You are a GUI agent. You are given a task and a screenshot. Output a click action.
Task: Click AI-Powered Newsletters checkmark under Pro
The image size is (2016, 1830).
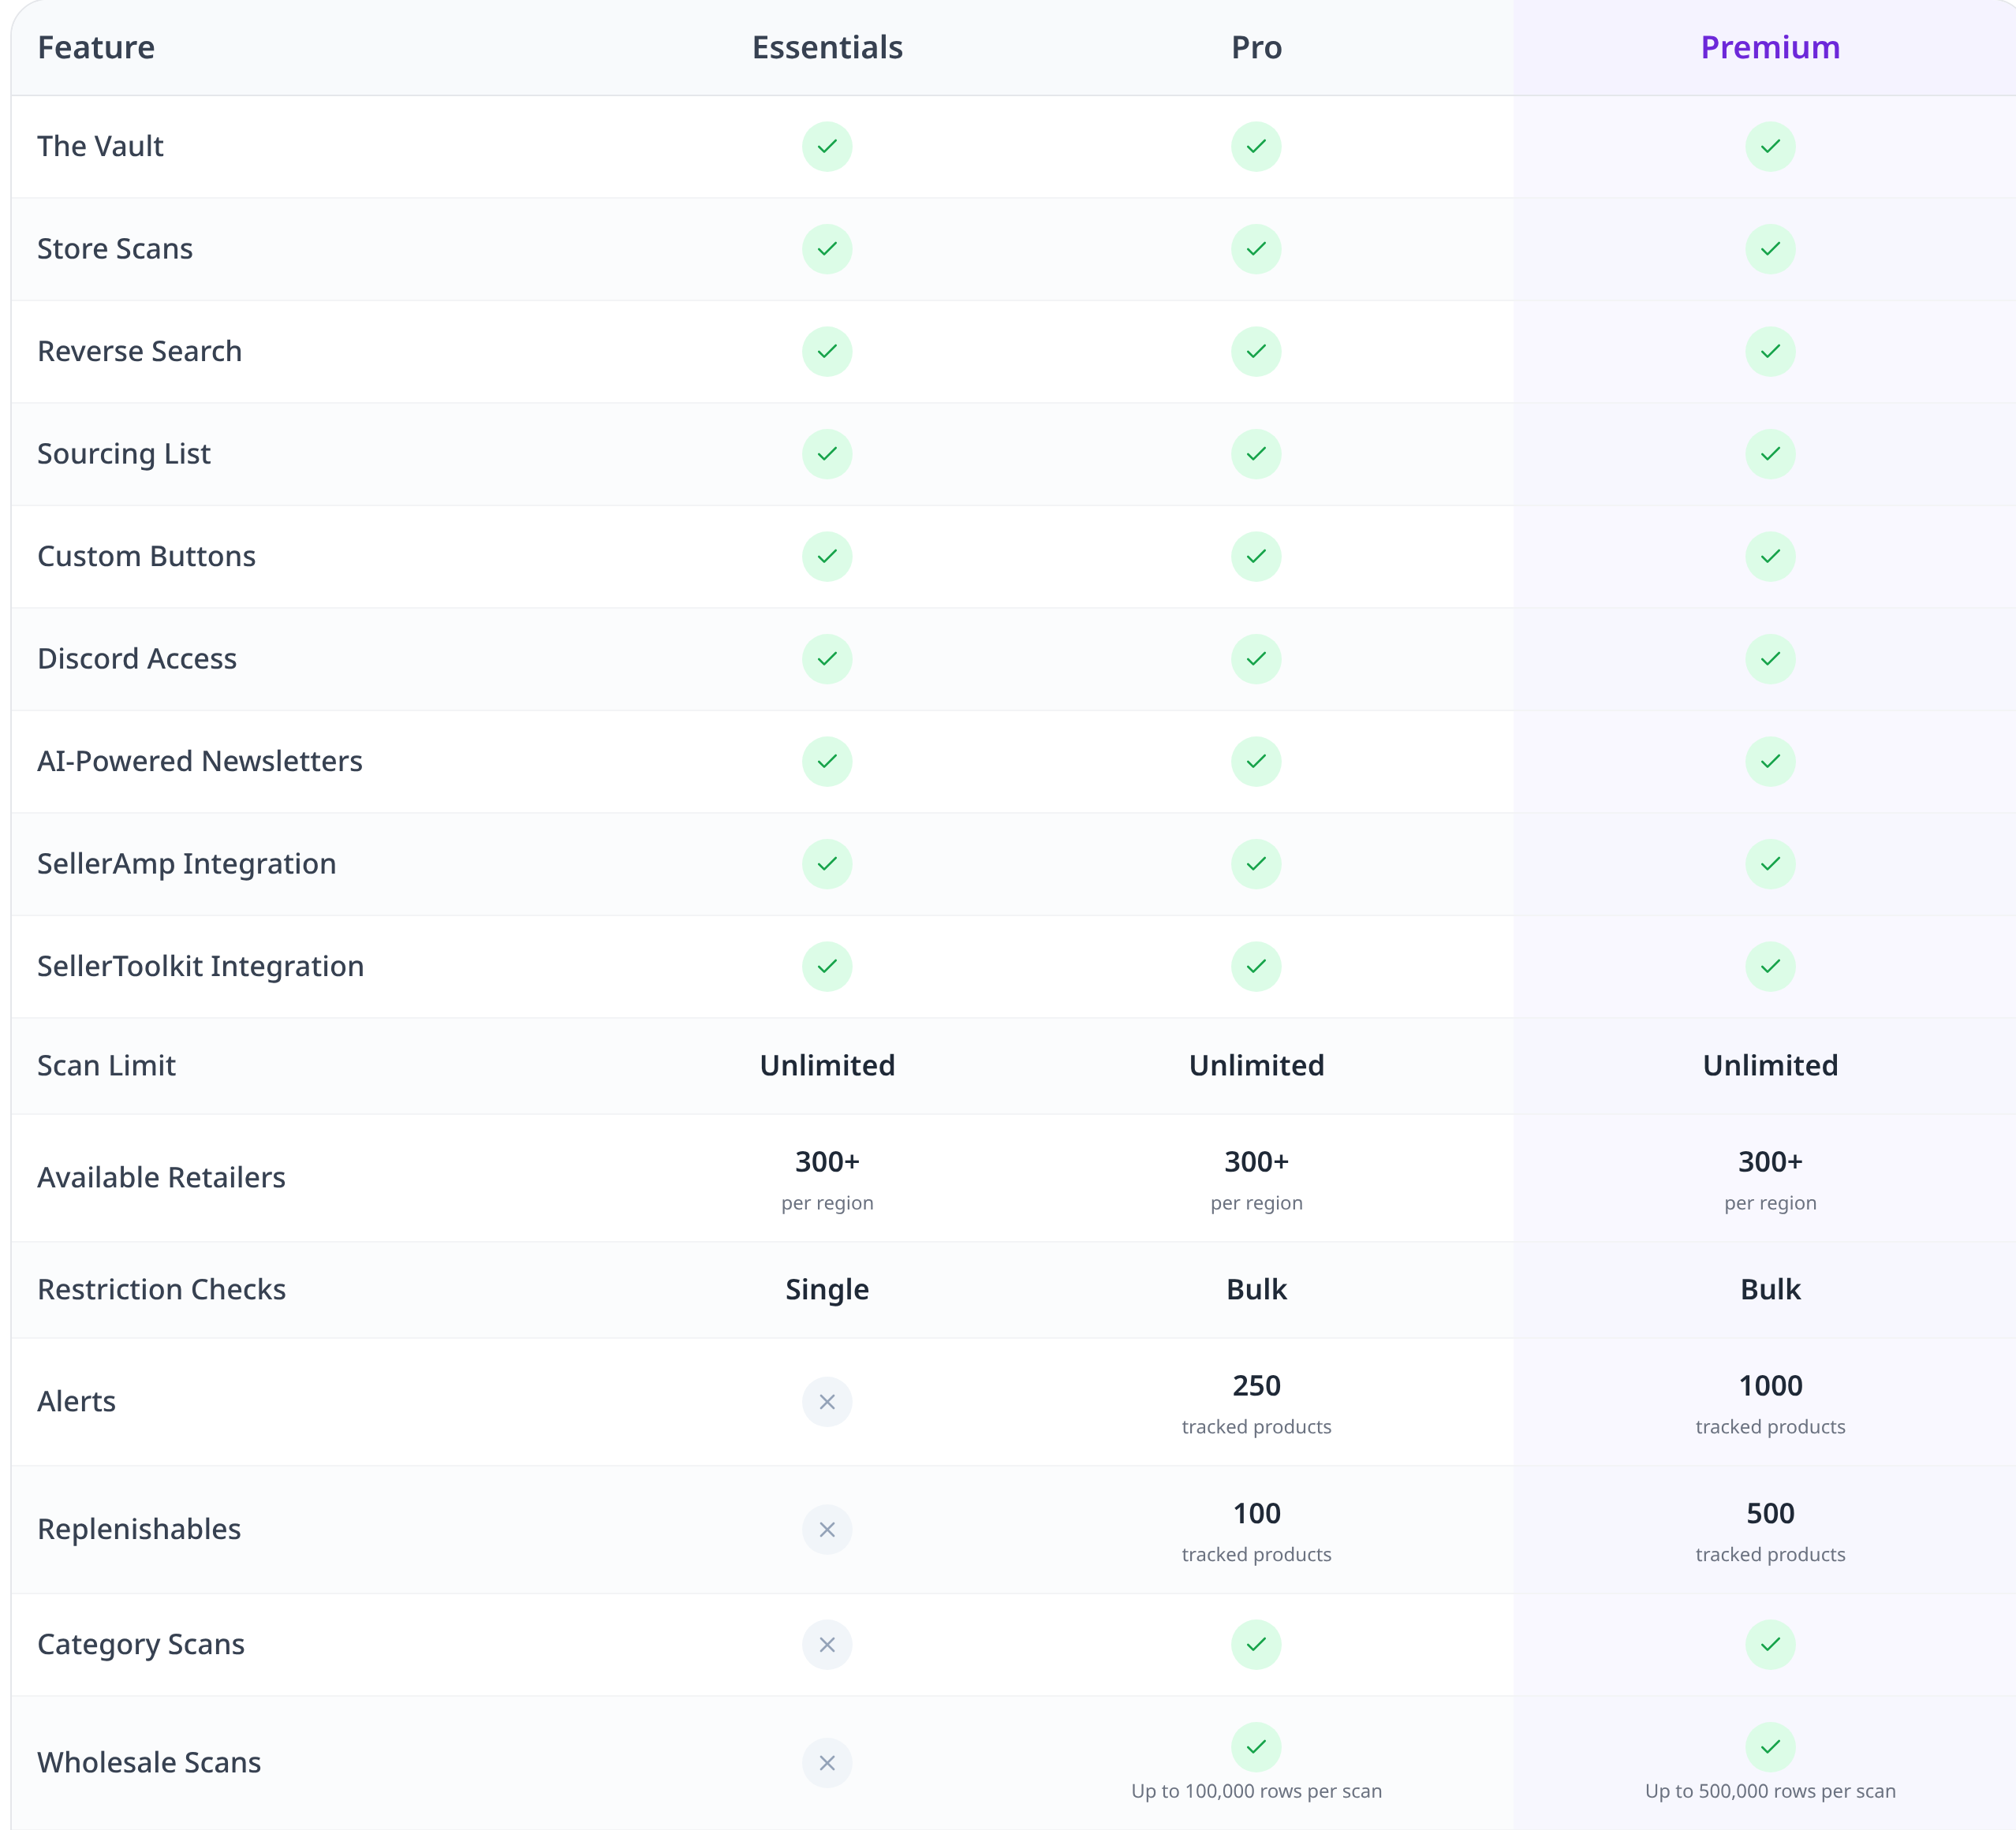(x=1256, y=762)
